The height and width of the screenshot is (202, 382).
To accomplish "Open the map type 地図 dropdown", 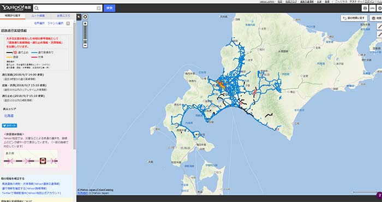I will (376, 18).
